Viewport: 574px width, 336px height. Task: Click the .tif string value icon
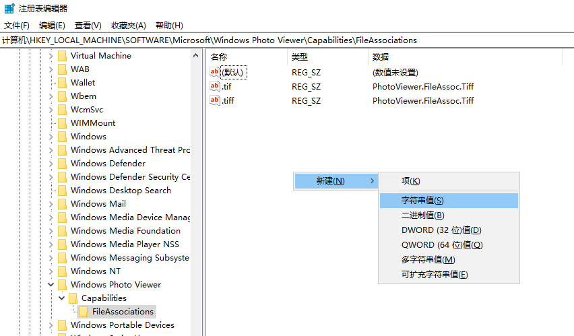pos(215,86)
